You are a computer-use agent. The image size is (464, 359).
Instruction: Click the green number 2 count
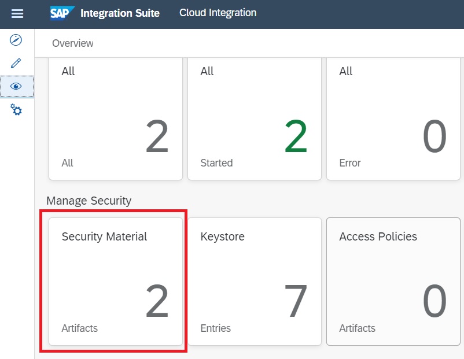pyautogui.click(x=296, y=137)
